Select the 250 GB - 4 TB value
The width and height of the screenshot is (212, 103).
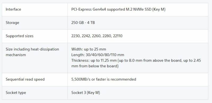(x=83, y=23)
